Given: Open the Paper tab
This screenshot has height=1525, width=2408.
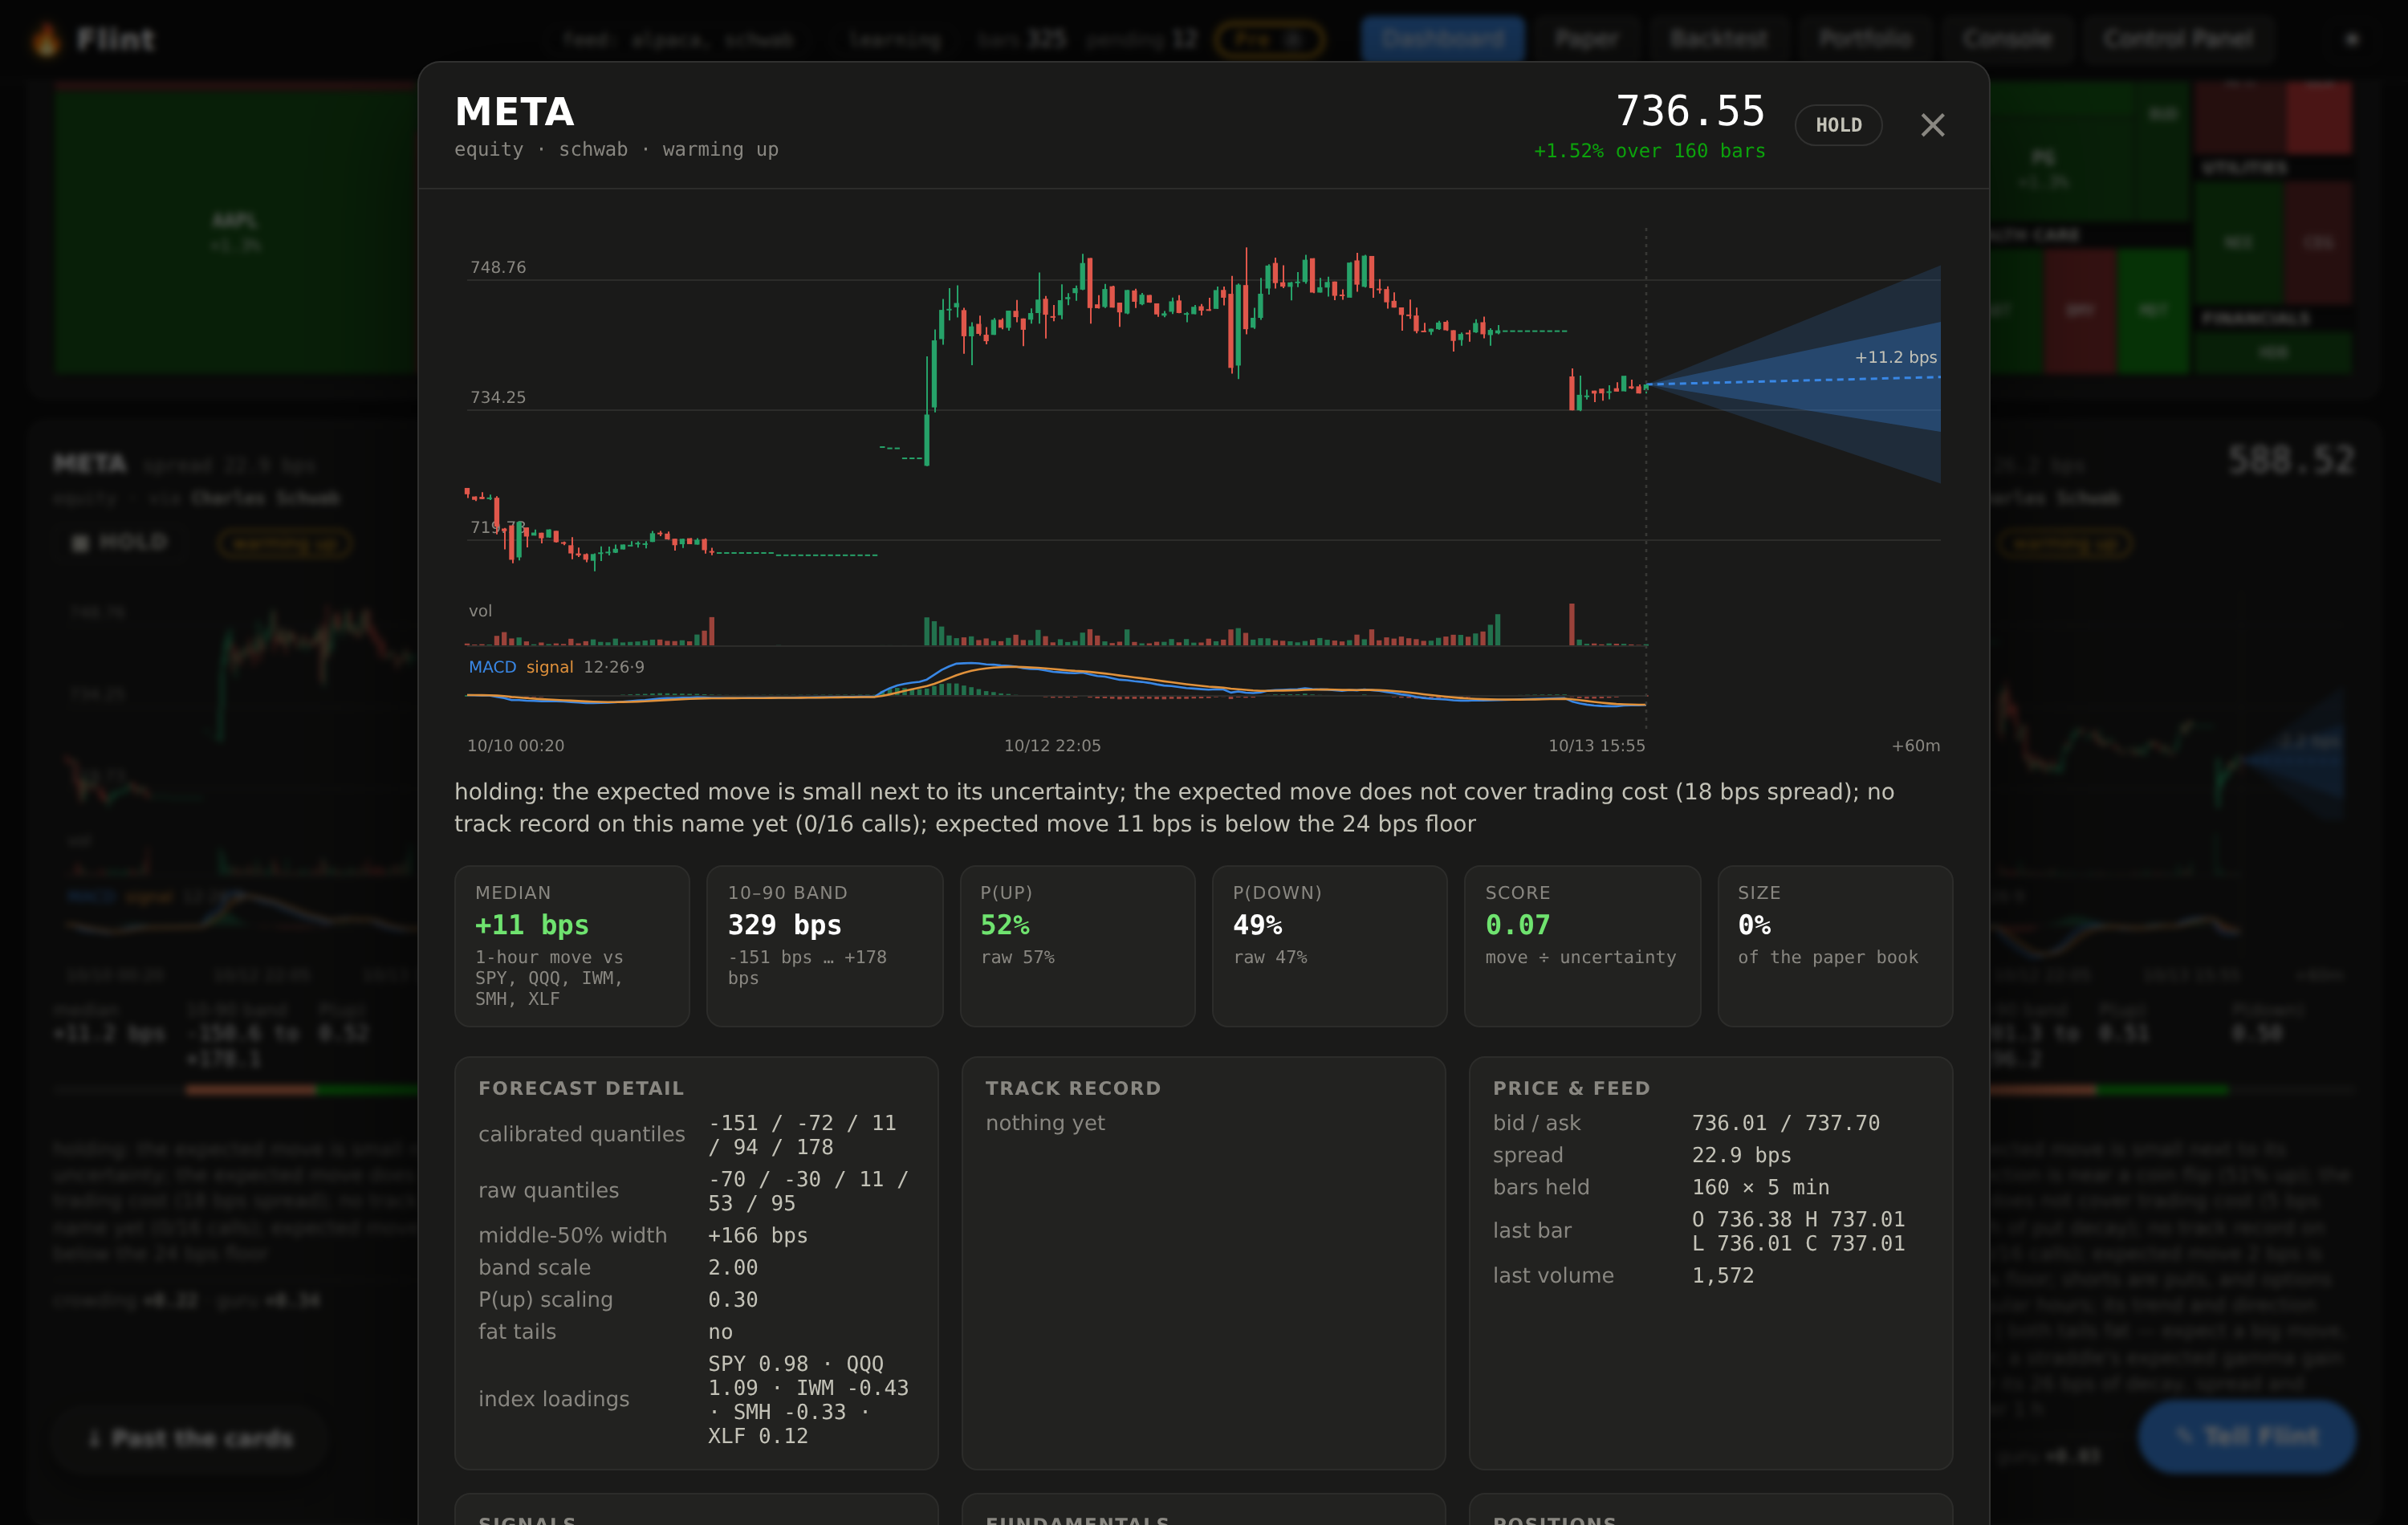Looking at the screenshot, I should pos(1586,39).
